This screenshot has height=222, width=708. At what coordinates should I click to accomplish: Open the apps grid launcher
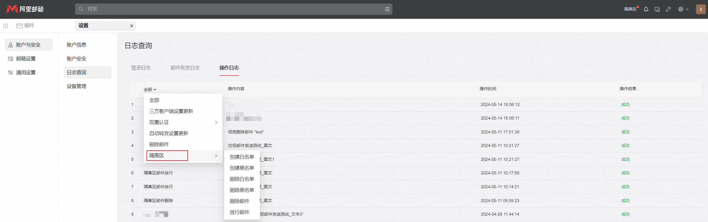pos(6,26)
